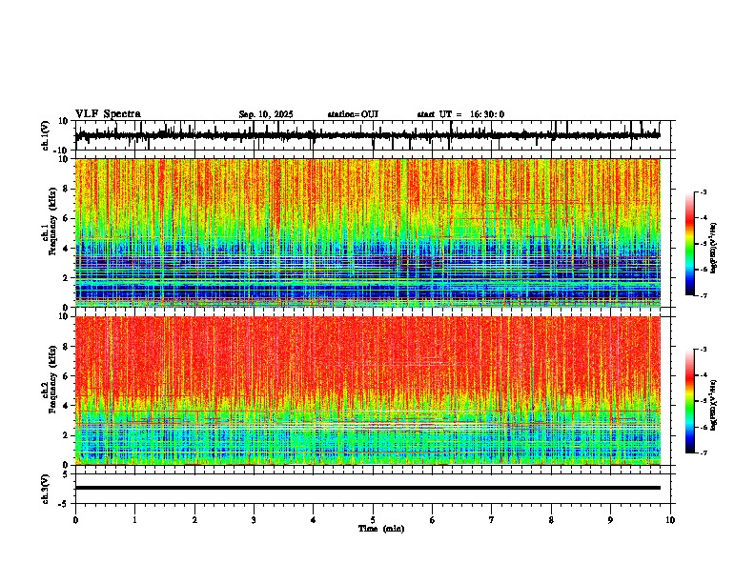Click time axis tick label "8"

[x=551, y=520]
